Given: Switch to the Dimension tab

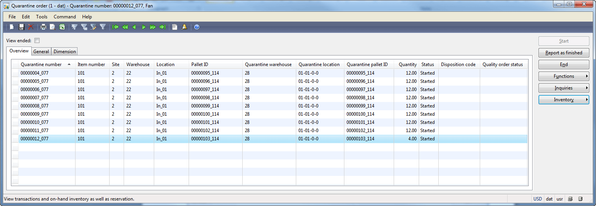Looking at the screenshot, I should [x=65, y=52].
